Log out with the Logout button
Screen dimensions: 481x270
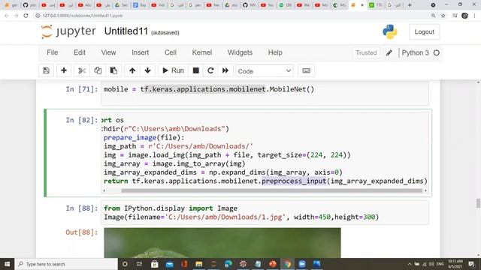pos(424,31)
